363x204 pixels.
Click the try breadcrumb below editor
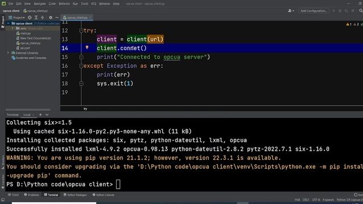tap(85, 109)
